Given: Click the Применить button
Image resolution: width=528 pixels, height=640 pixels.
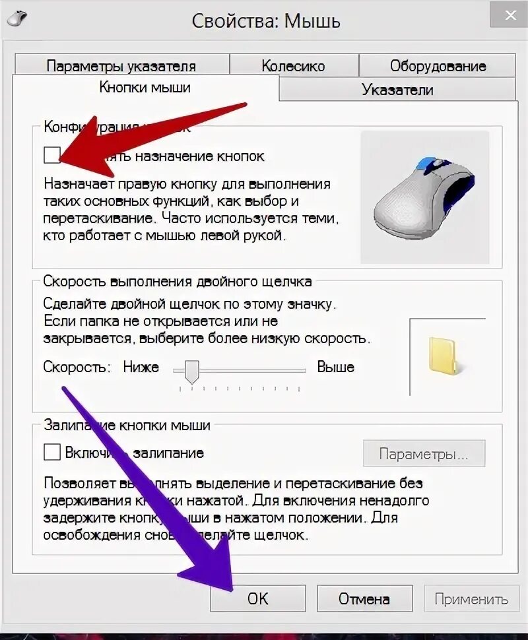Looking at the screenshot, I should (471, 598).
